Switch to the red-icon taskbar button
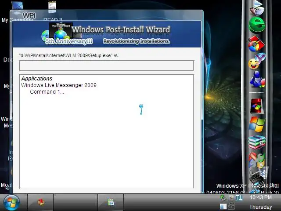Viewport: 281px width, 211px height. pos(40,202)
